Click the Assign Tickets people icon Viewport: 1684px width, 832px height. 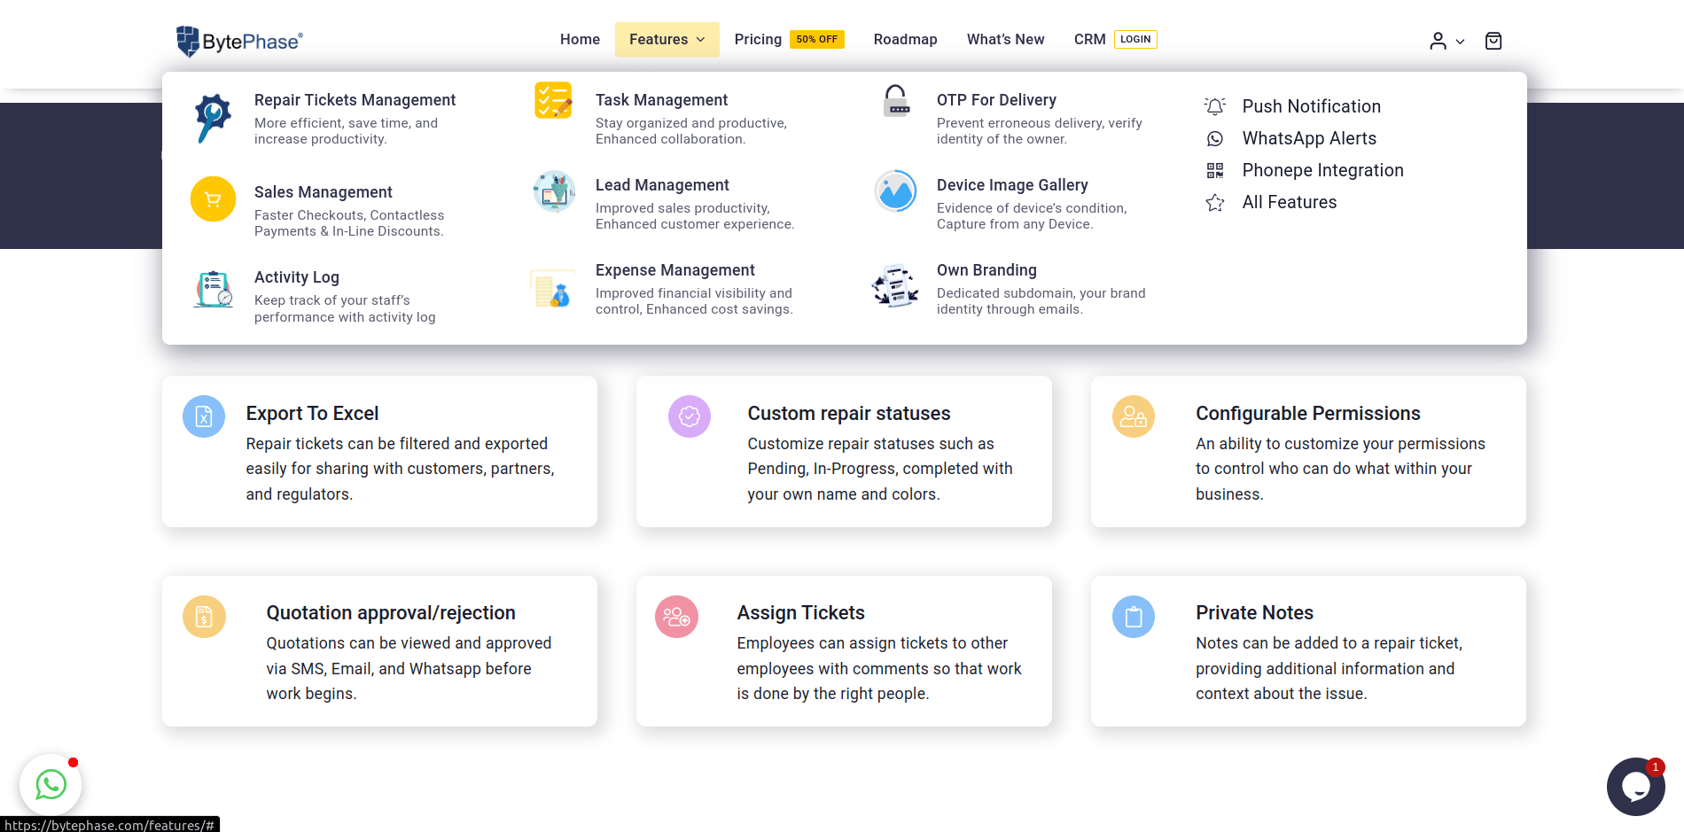point(676,617)
